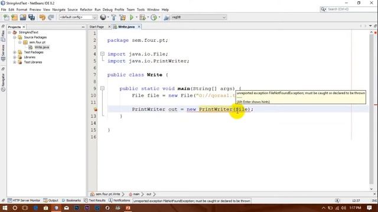This screenshot has width=378, height=212.
Task: Open the Profile Project dropdown arrow
Action: click(159, 17)
